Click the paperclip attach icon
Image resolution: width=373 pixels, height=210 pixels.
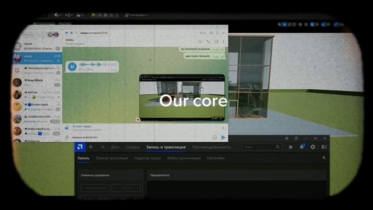68,138
